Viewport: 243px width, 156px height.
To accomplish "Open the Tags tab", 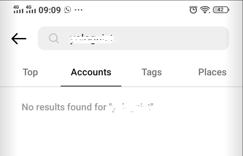I will (x=152, y=72).
